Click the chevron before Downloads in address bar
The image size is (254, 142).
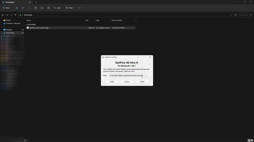[23, 15]
